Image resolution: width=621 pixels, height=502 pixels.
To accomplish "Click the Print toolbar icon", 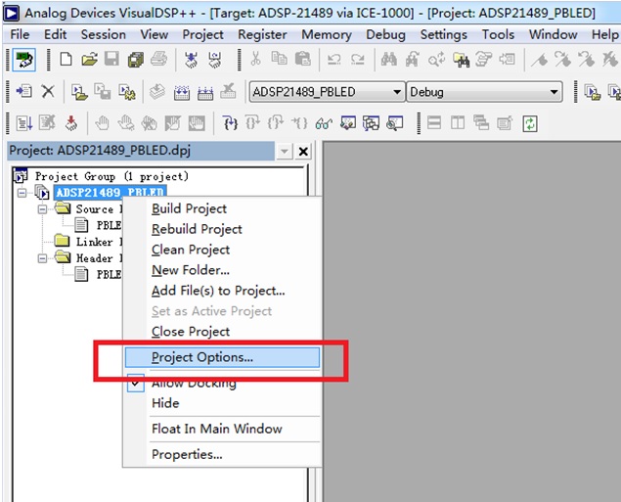I will [x=158, y=59].
